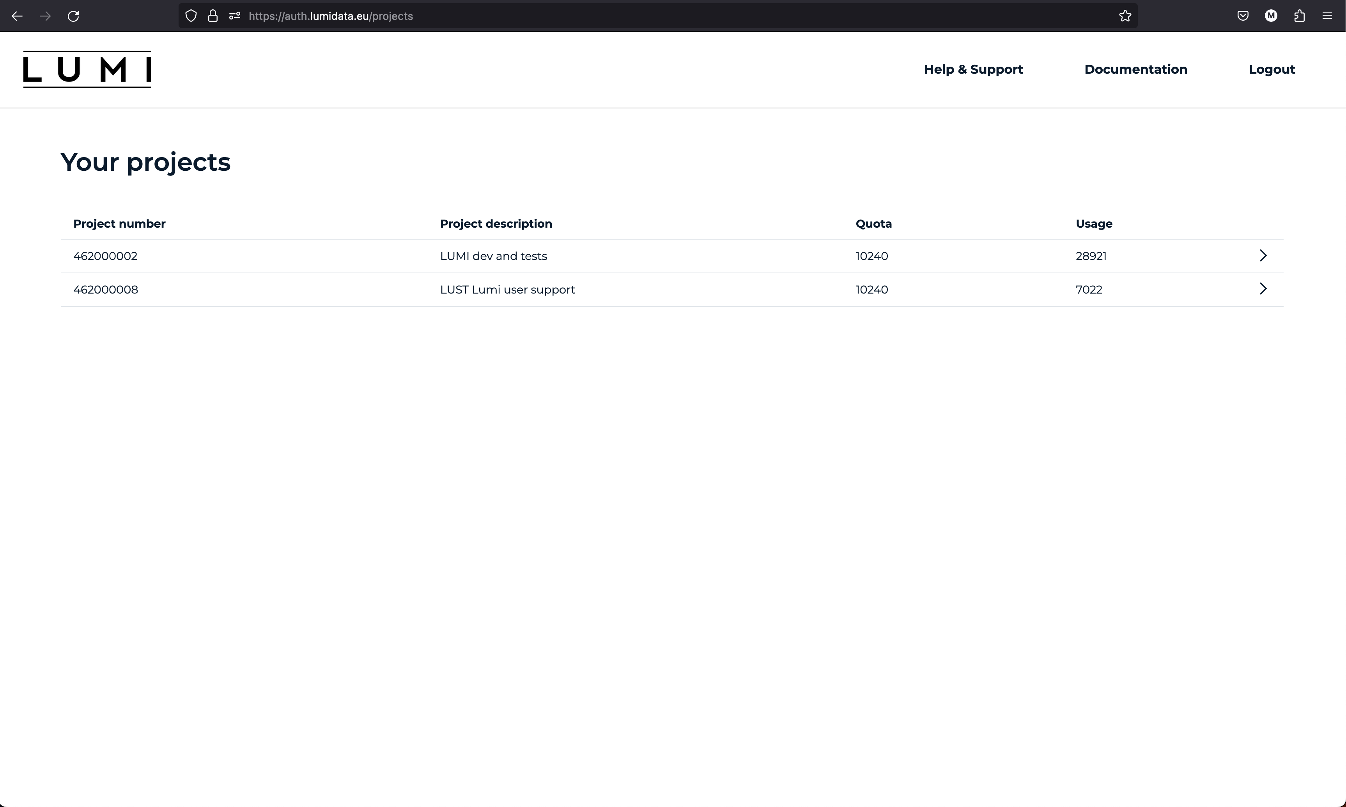Click the LUMI logo

(x=87, y=69)
